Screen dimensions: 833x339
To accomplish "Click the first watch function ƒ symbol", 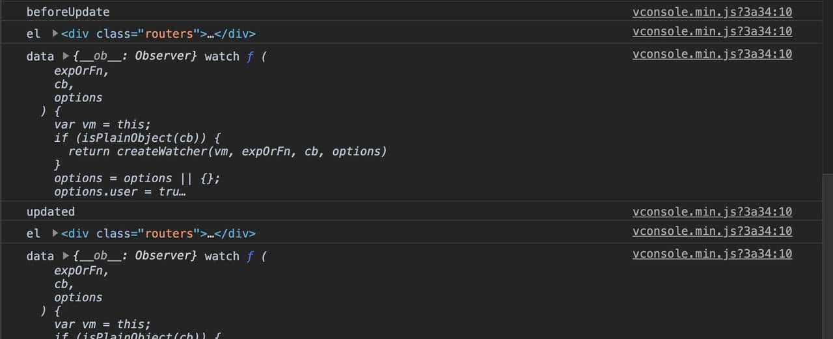I will pyautogui.click(x=250, y=57).
